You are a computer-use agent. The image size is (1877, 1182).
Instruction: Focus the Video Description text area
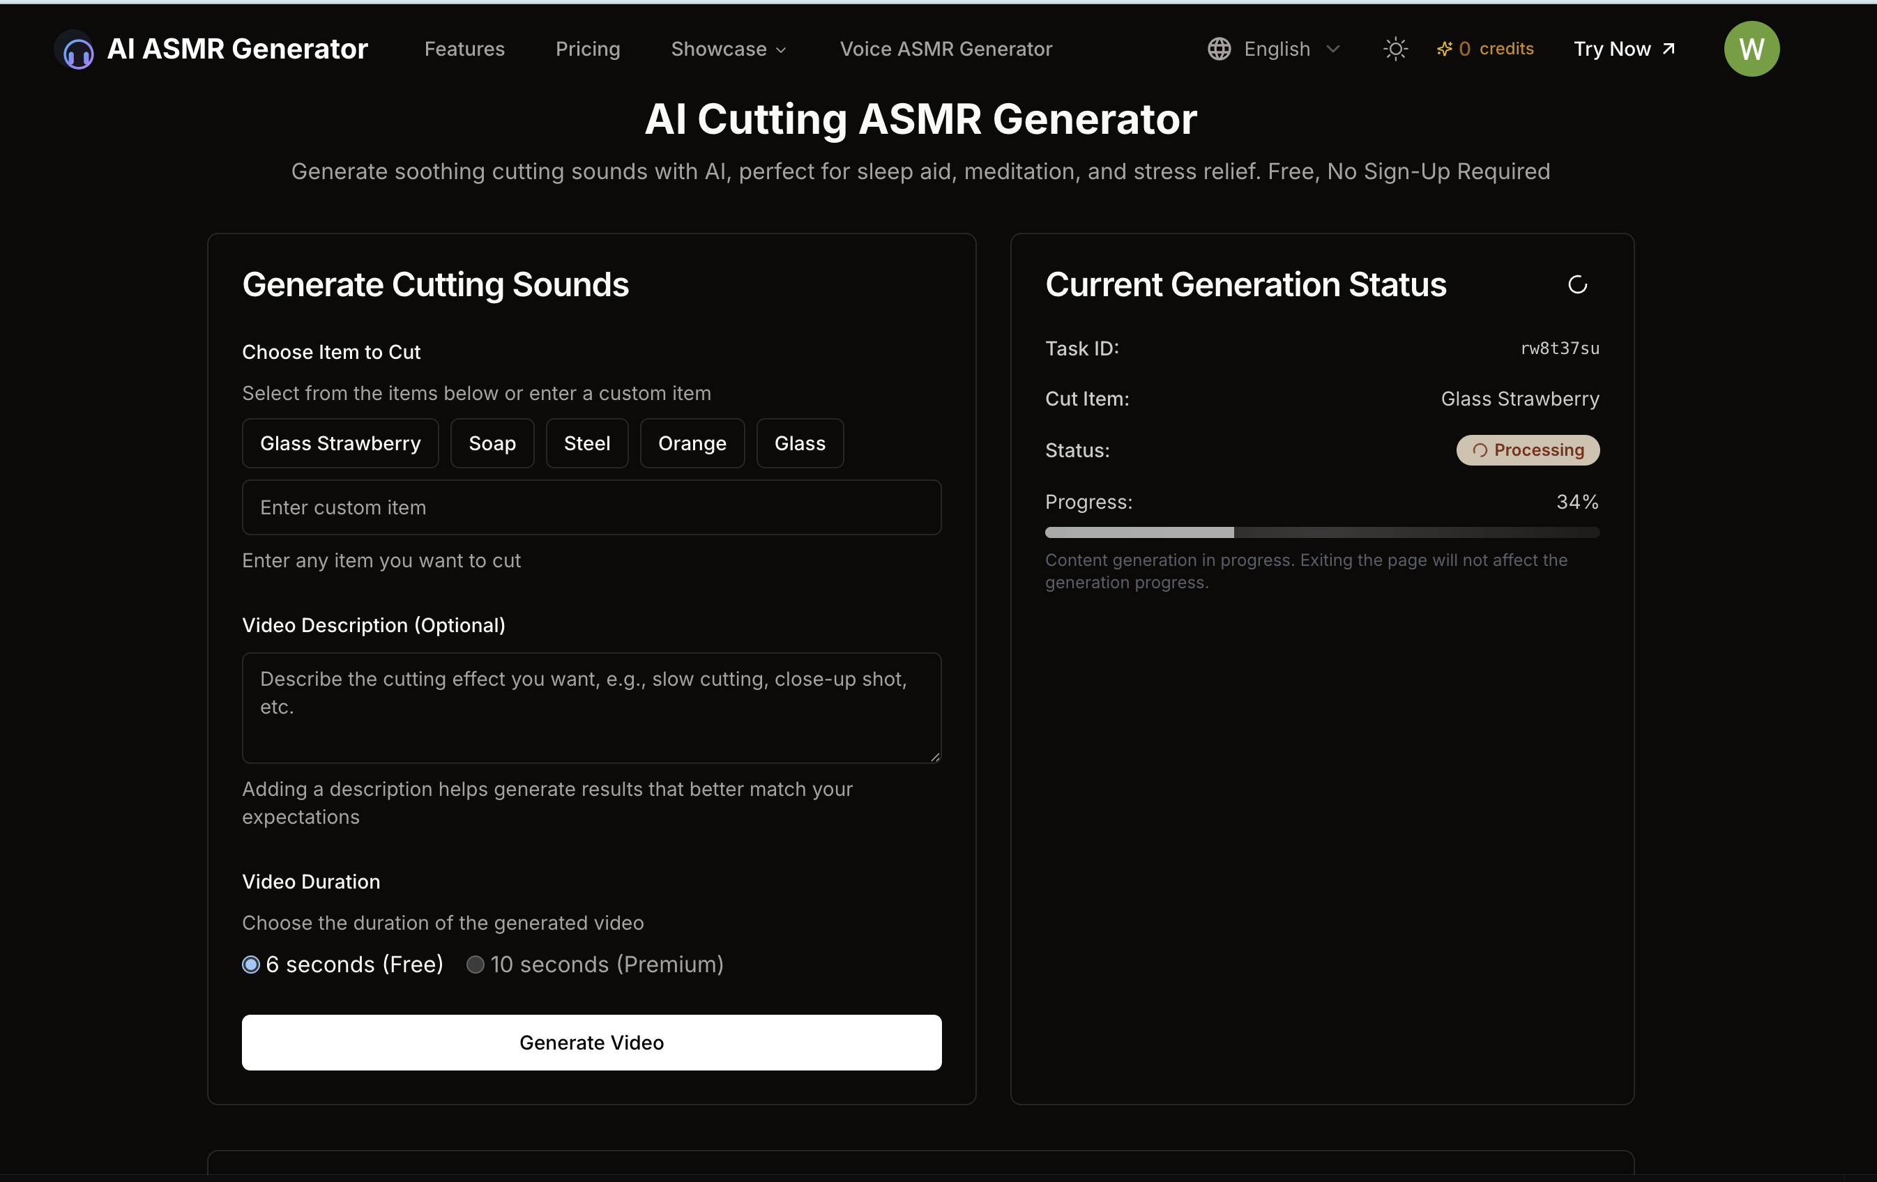coord(592,708)
